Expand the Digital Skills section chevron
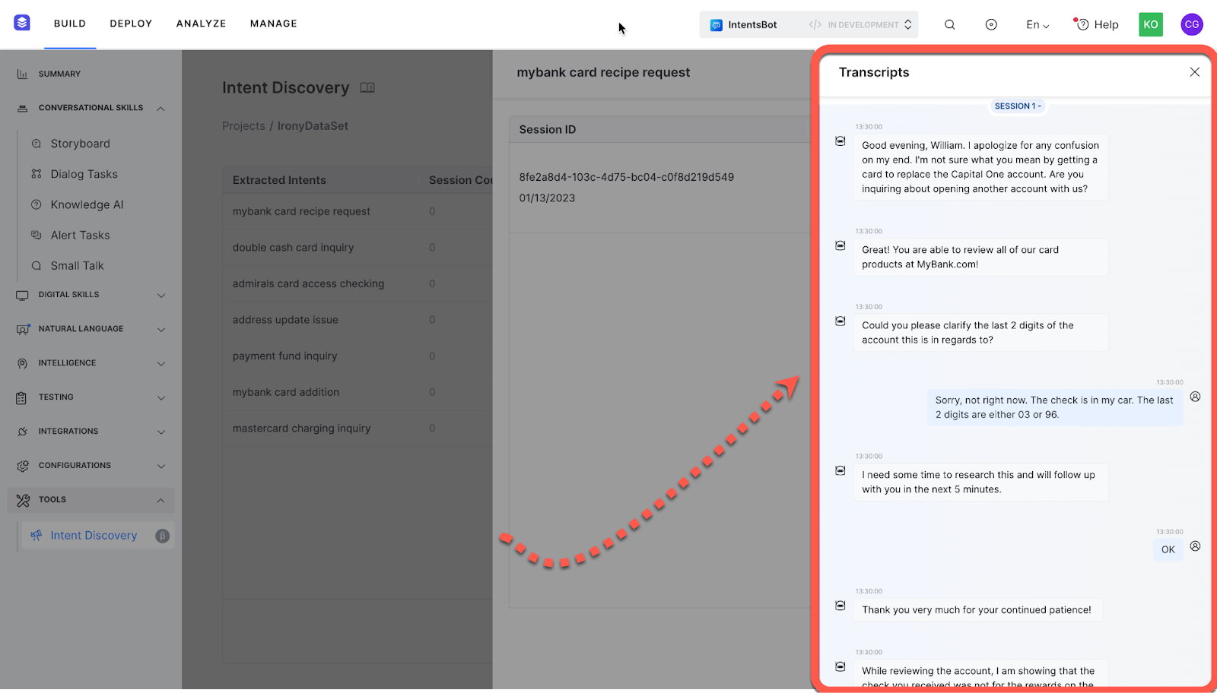1217x693 pixels. 160,295
